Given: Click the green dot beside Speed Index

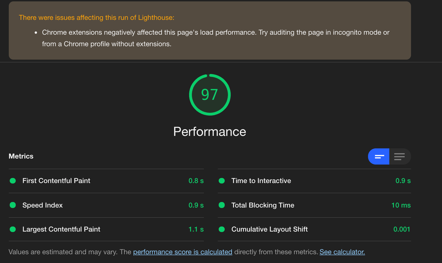Looking at the screenshot, I should 13,205.
